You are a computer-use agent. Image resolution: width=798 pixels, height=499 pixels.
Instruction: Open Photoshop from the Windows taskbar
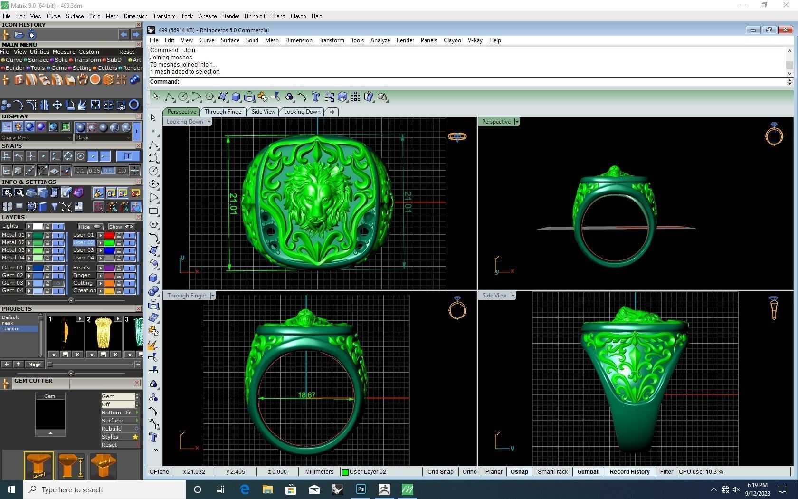pos(361,489)
